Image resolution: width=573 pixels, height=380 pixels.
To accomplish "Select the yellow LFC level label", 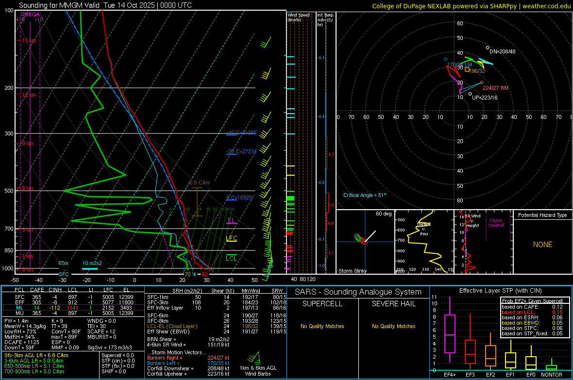I will pos(231,238).
